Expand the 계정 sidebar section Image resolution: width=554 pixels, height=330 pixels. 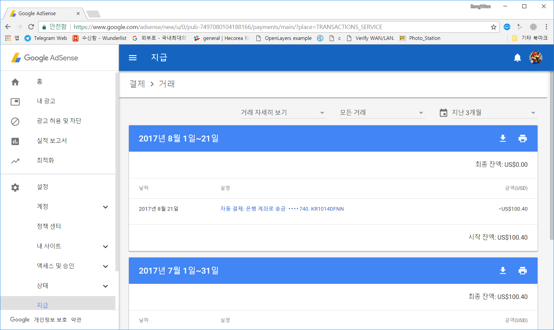click(x=105, y=207)
